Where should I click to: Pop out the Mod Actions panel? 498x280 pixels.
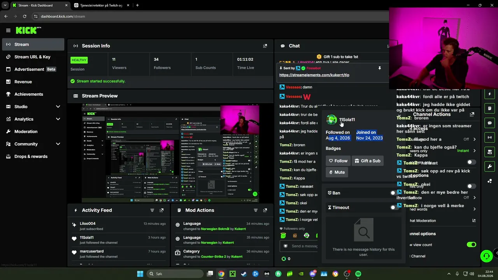265,210
